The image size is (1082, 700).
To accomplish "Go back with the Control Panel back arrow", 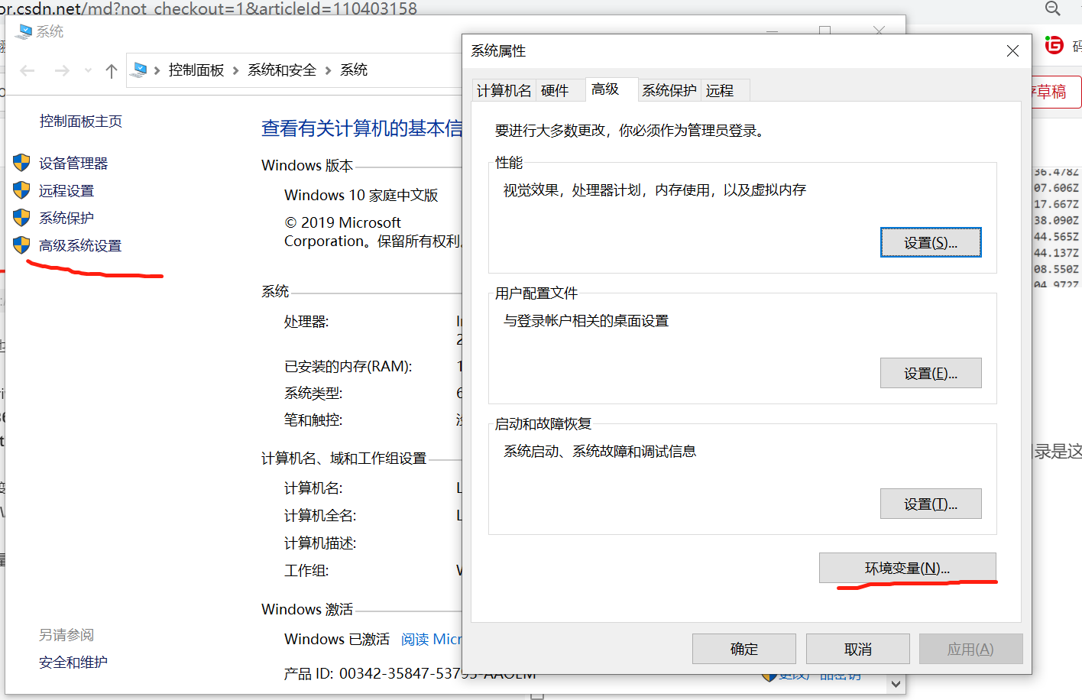I will [x=28, y=71].
